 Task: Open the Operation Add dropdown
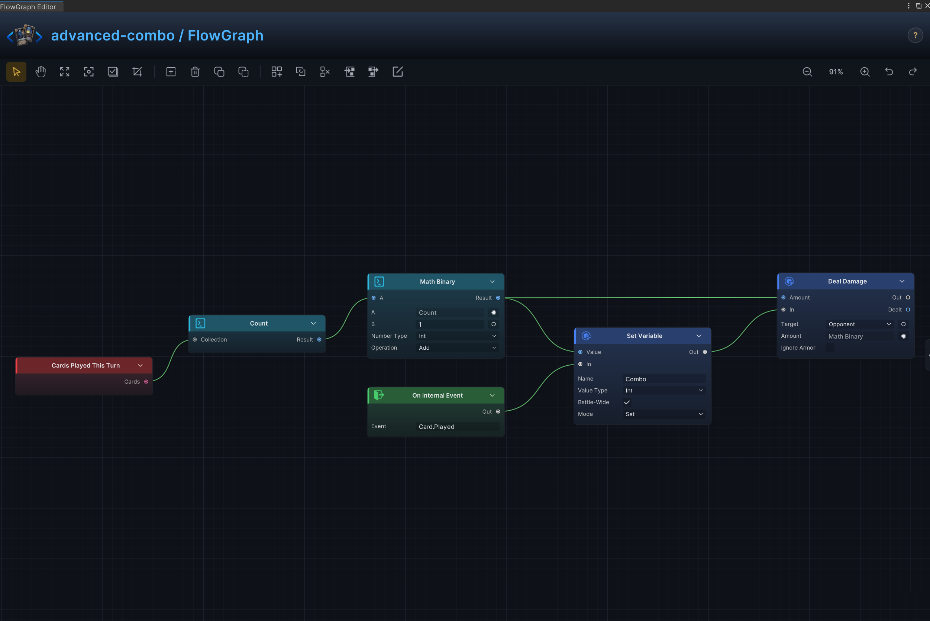[x=458, y=348]
